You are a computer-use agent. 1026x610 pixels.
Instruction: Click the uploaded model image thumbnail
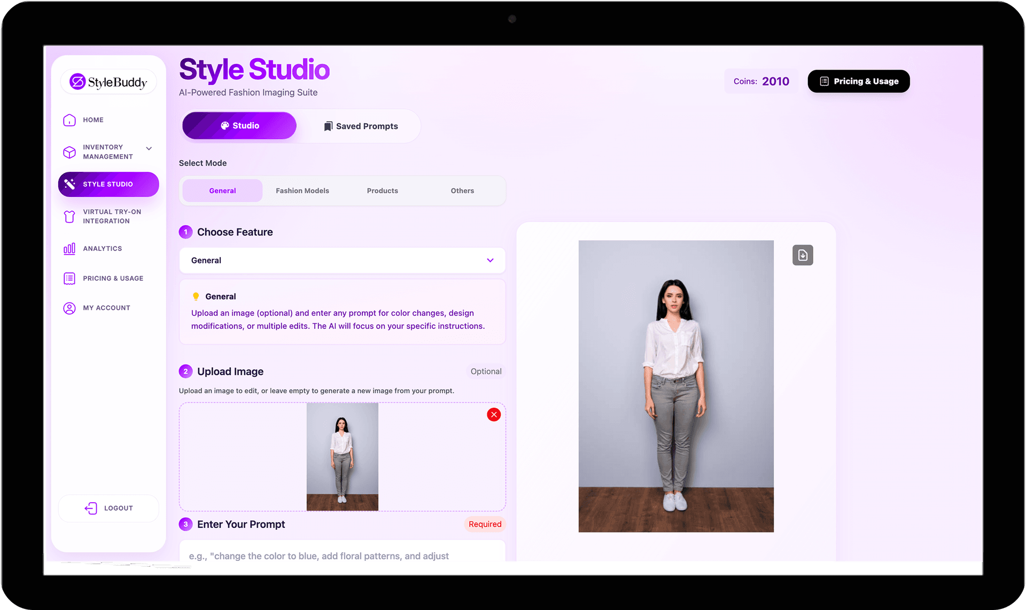(342, 456)
